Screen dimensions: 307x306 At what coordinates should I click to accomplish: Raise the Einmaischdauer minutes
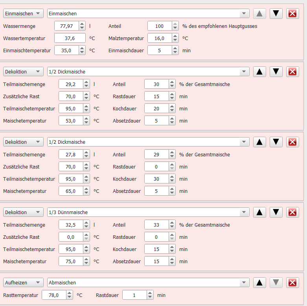pyautogui.click(x=175, y=48)
